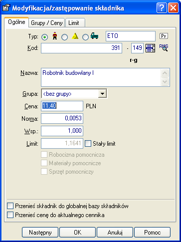Click the yellow material pile type icon
Viewport: 181px width, 242px height.
pyautogui.click(x=75, y=36)
